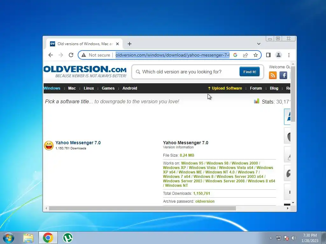The image size is (326, 244).
Task: Click the volume speaker tray icon
Action: [294, 238]
